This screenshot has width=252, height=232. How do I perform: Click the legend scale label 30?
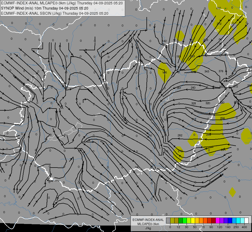tap(187, 227)
